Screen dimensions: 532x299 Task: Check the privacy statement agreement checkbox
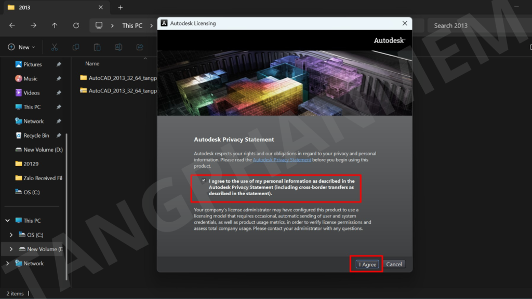click(204, 181)
